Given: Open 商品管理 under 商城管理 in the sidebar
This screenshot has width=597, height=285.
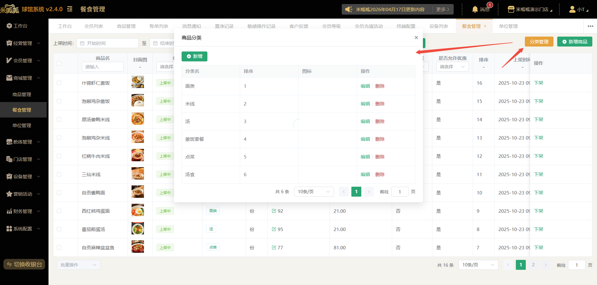Looking at the screenshot, I should [22, 94].
